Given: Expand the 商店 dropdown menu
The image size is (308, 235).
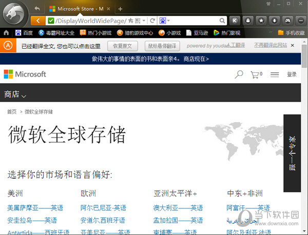Looking at the screenshot, I should point(15,94).
